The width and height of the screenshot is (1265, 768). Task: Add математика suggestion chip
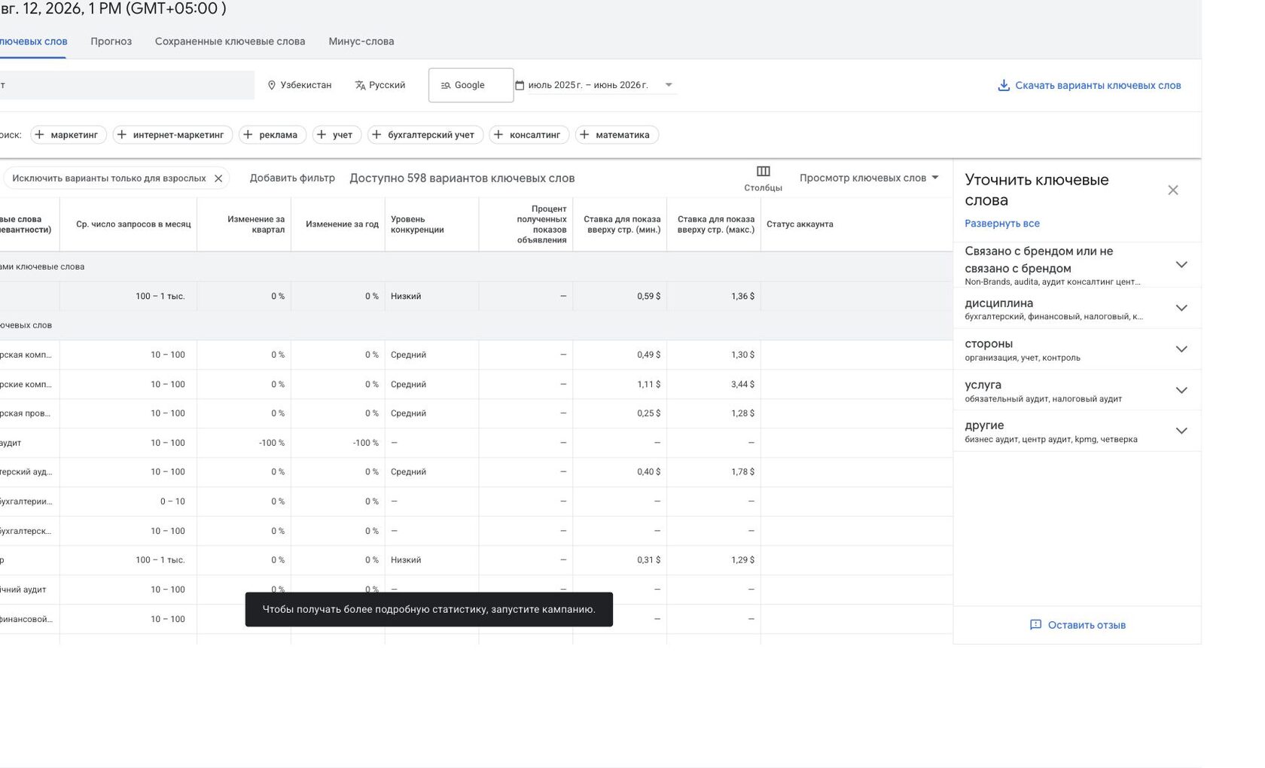[617, 135]
